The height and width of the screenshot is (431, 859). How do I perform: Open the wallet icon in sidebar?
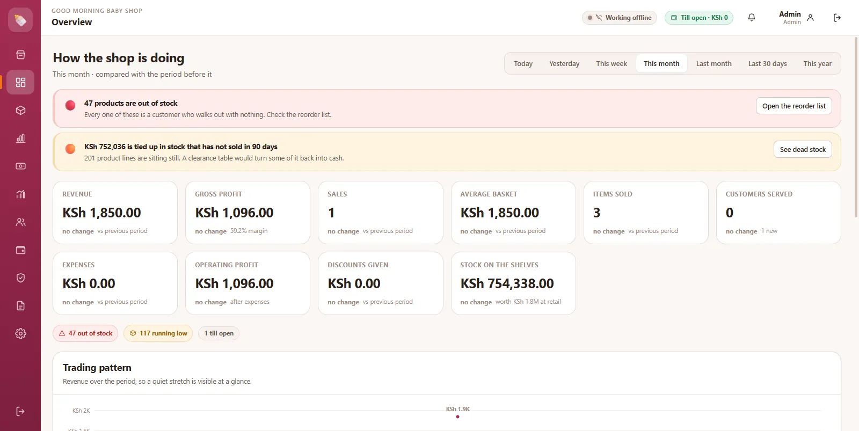pyautogui.click(x=20, y=250)
